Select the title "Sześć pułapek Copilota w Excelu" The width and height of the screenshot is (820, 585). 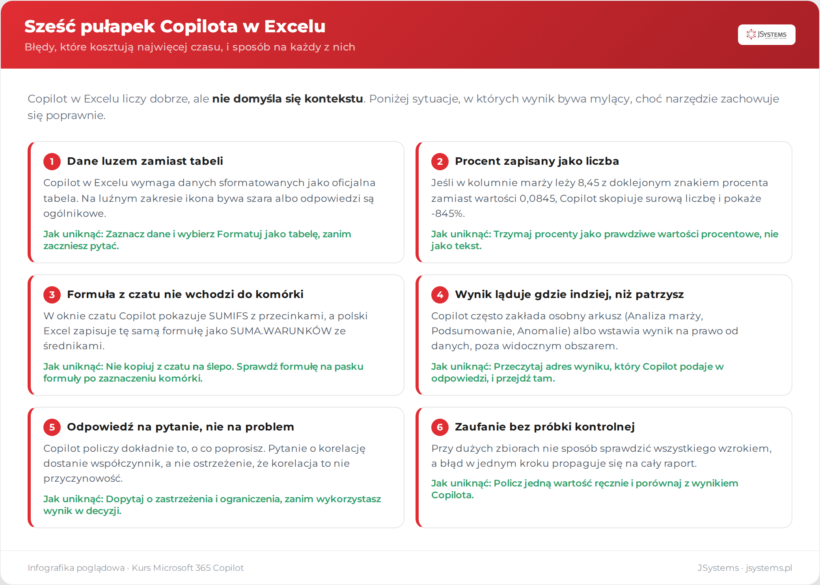(175, 26)
